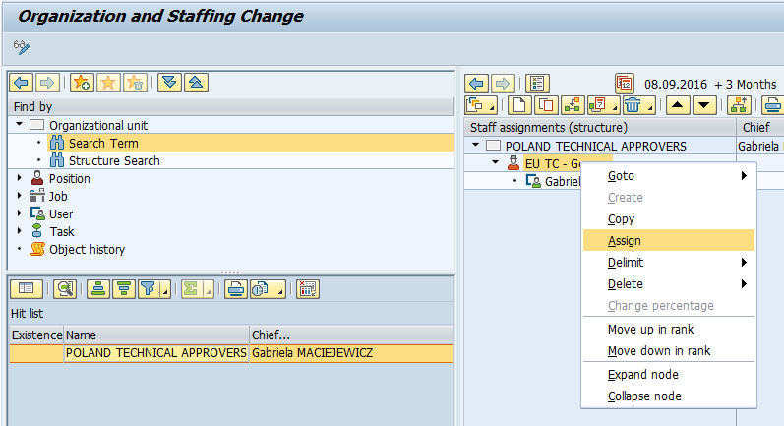Select the POLAND TECHNICAL APPROVERS hit list row
Viewport: 784px width, 426px height.
tap(155, 353)
